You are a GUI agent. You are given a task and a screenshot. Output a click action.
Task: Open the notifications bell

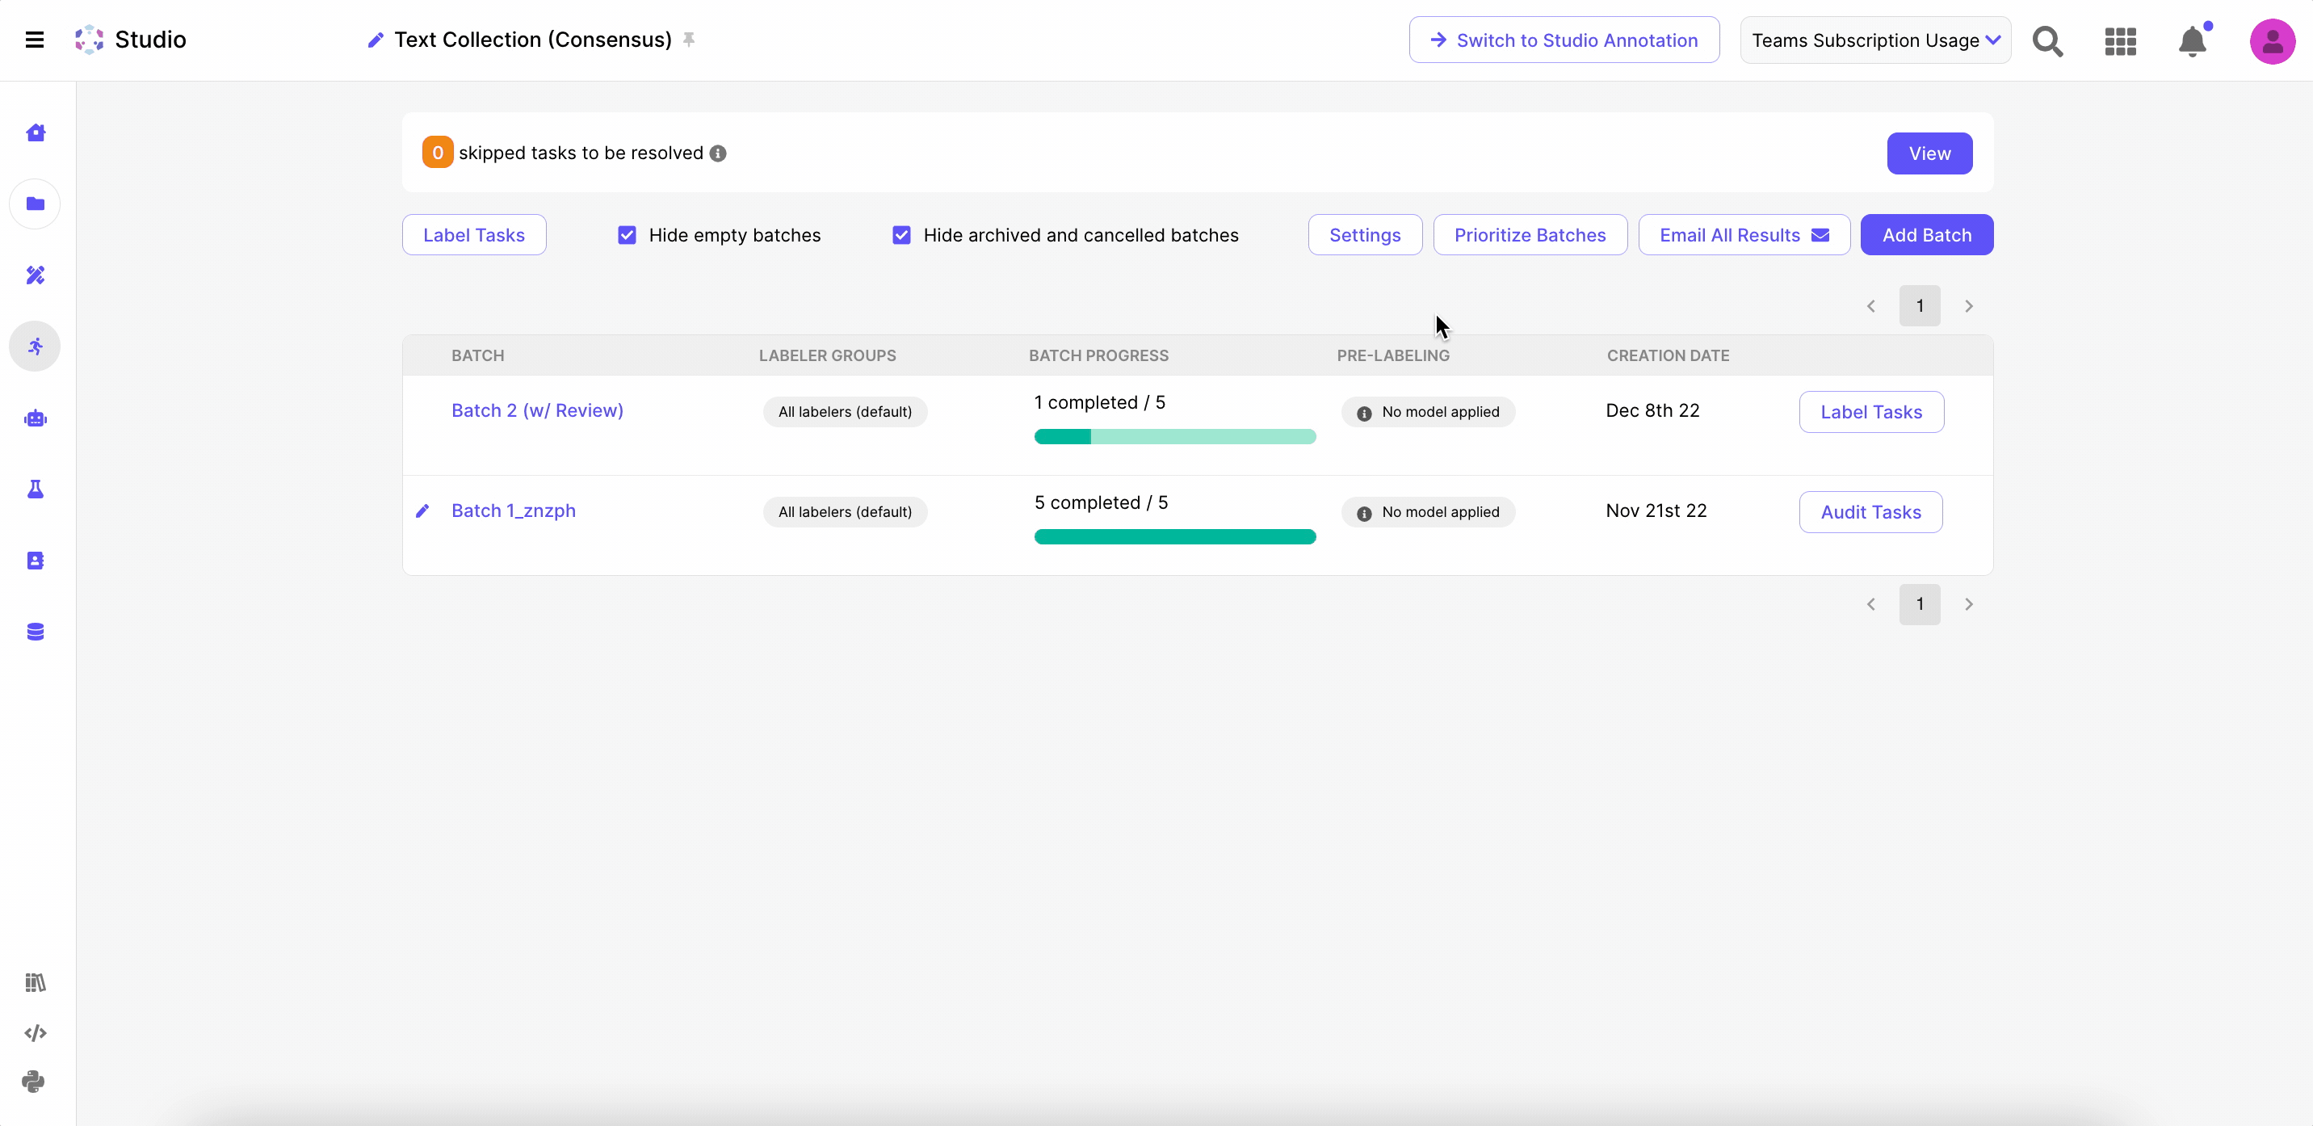pos(2192,41)
